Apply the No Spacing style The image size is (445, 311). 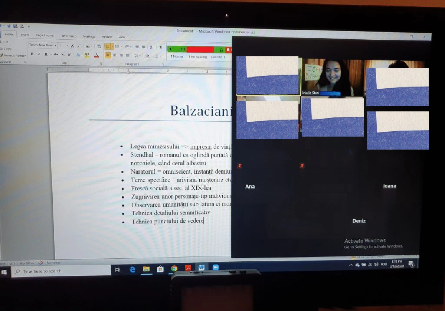tap(198, 57)
